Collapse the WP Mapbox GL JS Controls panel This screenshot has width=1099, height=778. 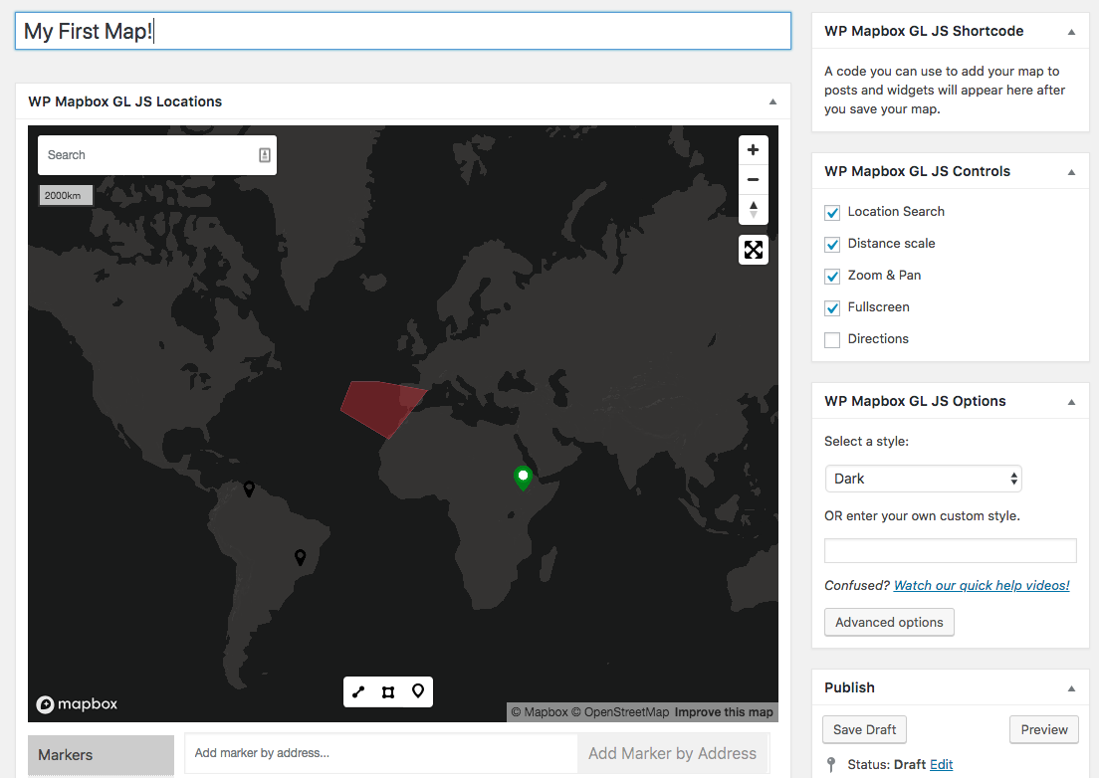point(1072,171)
